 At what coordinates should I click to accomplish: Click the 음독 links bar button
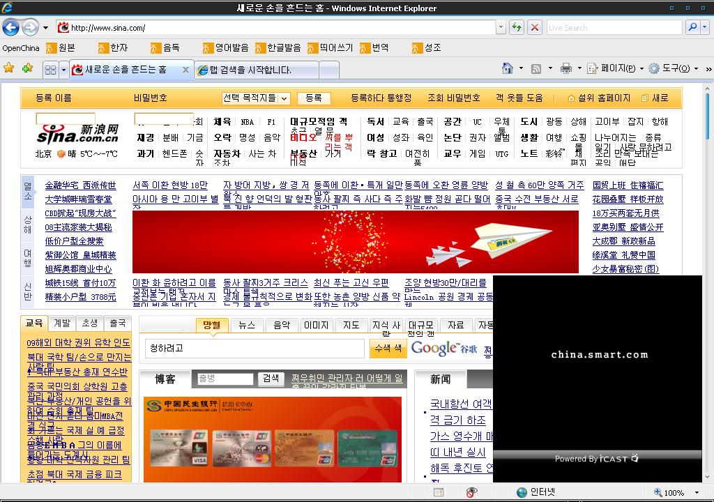pyautogui.click(x=165, y=48)
